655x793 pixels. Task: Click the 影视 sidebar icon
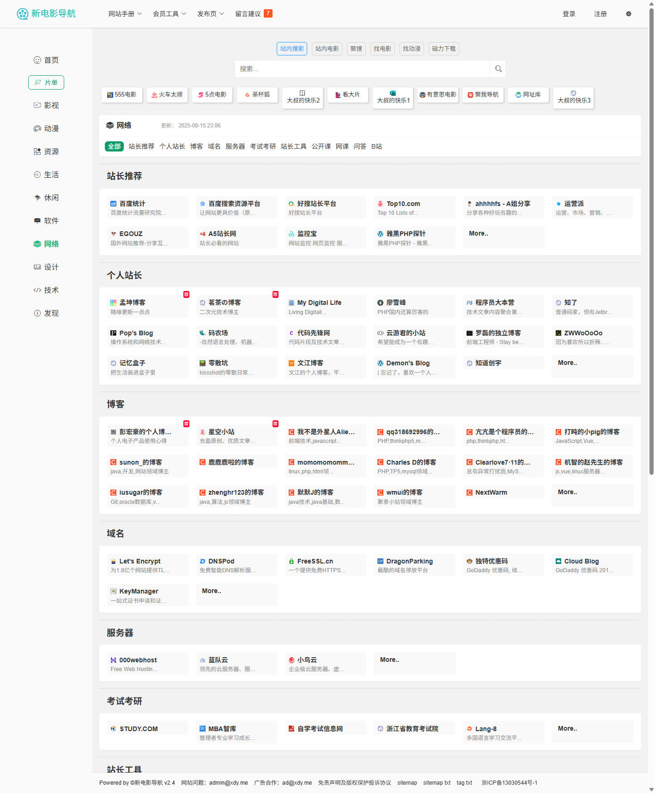pyautogui.click(x=37, y=105)
